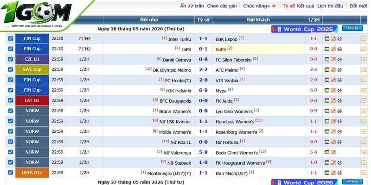Click the CZE D1 purple league label
This screenshot has height=185, width=371.
pyautogui.click(x=32, y=59)
